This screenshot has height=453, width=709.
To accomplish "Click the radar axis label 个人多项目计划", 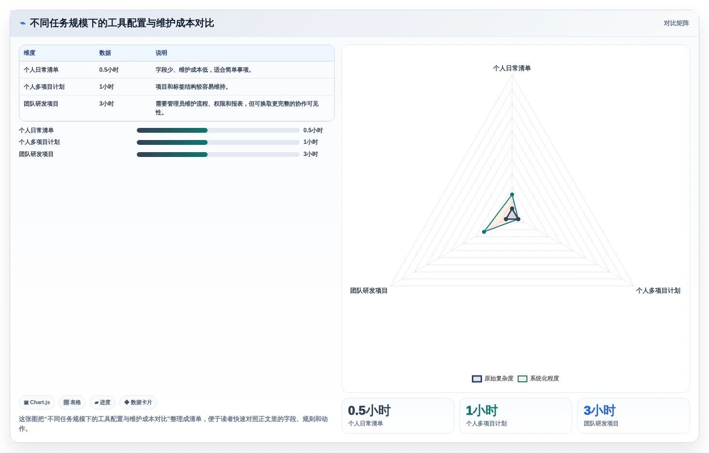I will click(658, 291).
